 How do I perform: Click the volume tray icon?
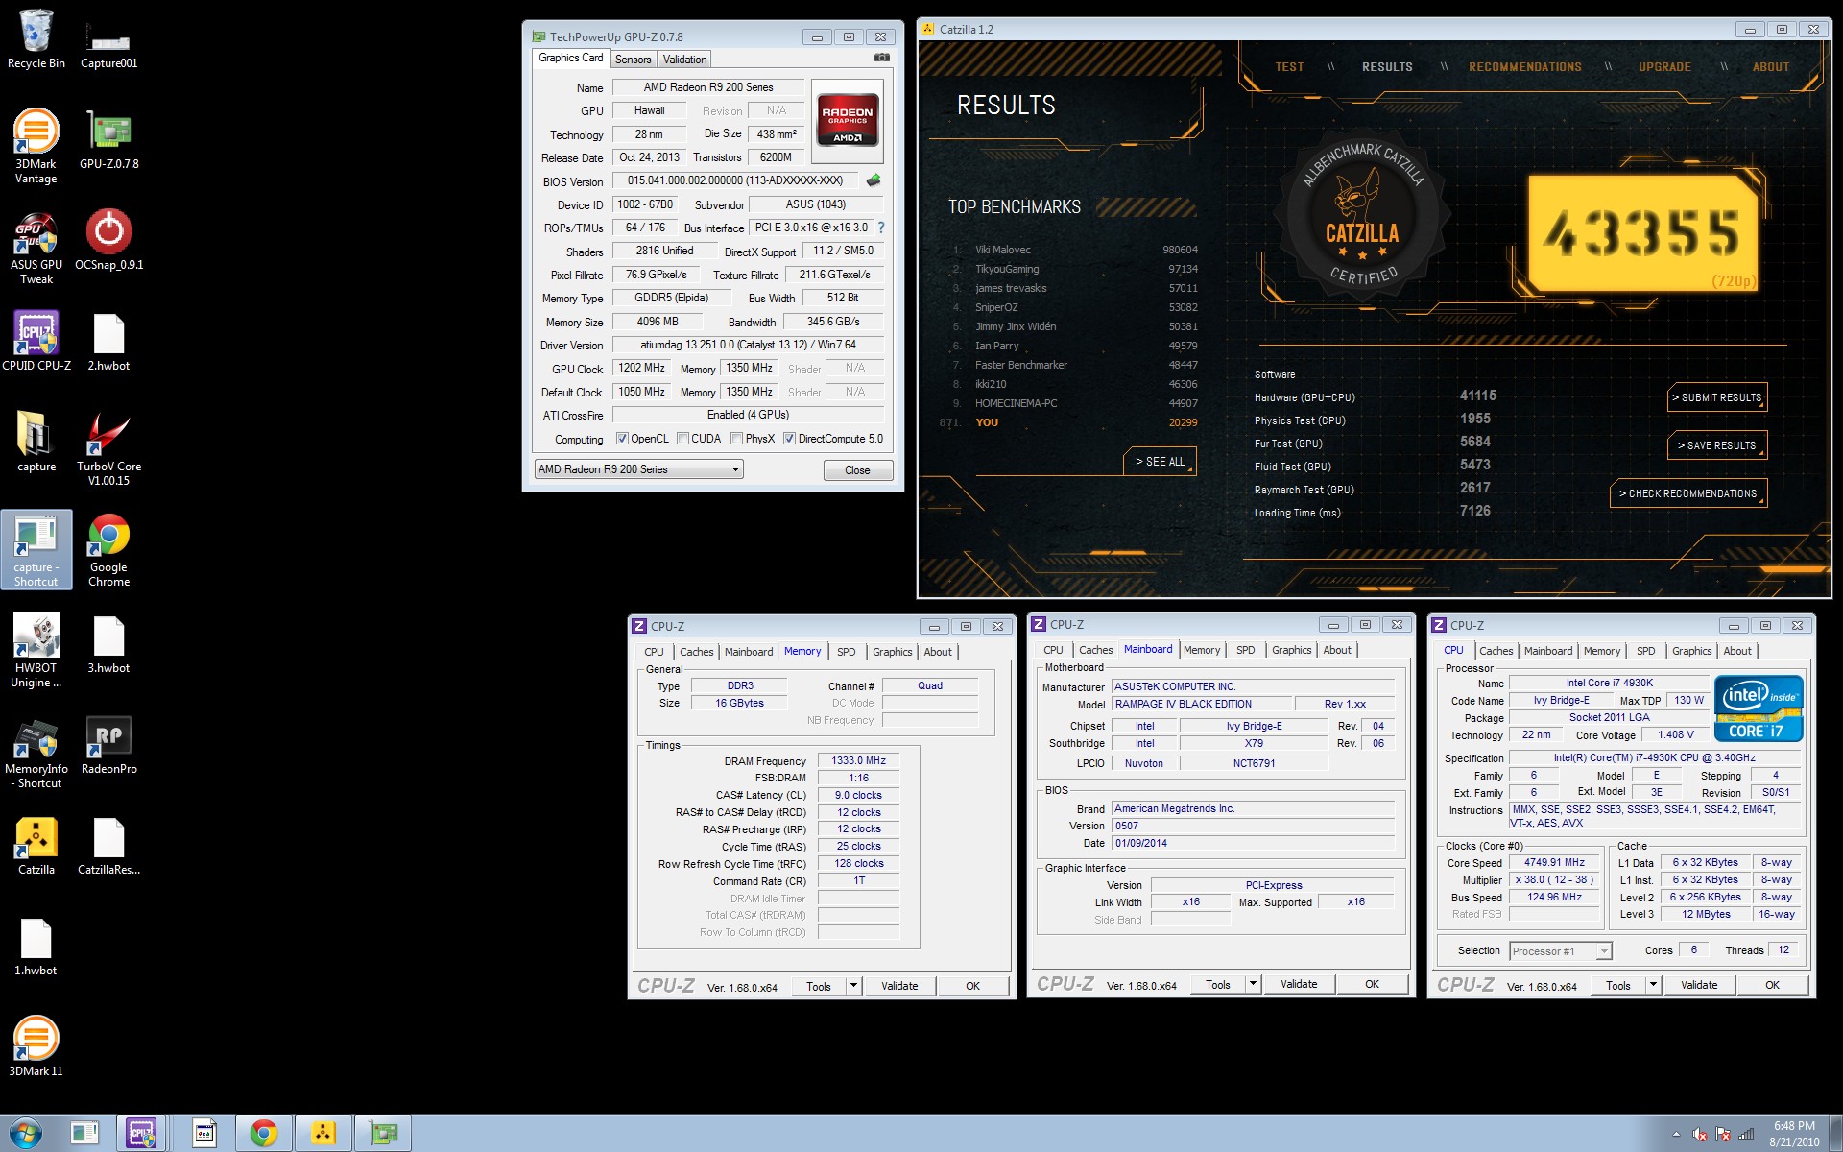point(1700,1134)
